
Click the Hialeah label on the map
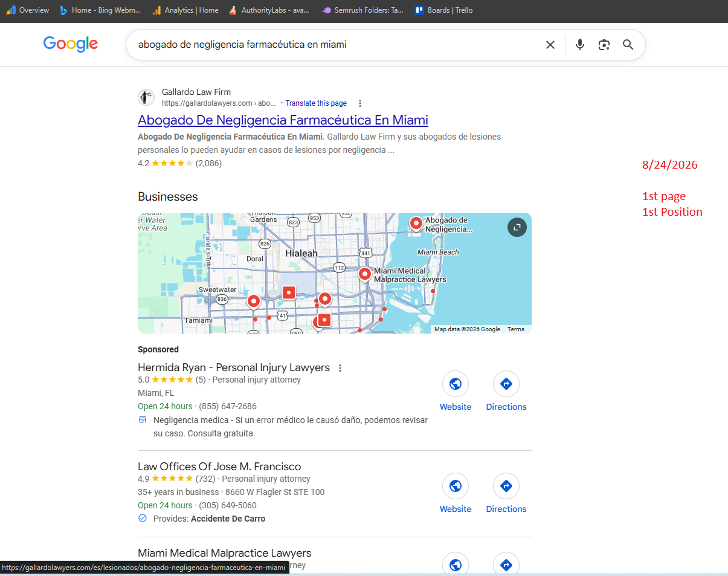coord(301,253)
